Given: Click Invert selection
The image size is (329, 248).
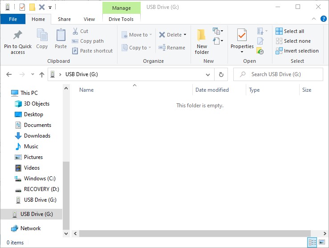Looking at the screenshot, I should [297, 51].
